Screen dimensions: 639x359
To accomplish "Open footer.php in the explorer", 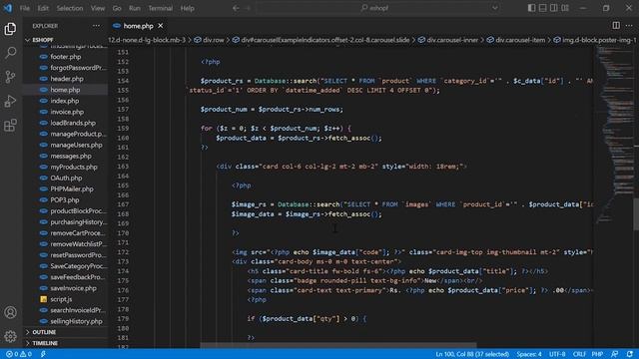I will pyautogui.click(x=65, y=57).
